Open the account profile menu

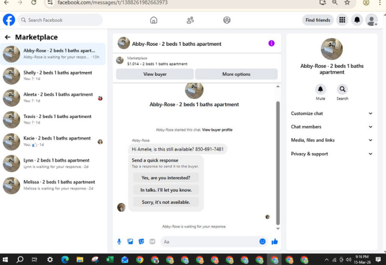pos(371,20)
